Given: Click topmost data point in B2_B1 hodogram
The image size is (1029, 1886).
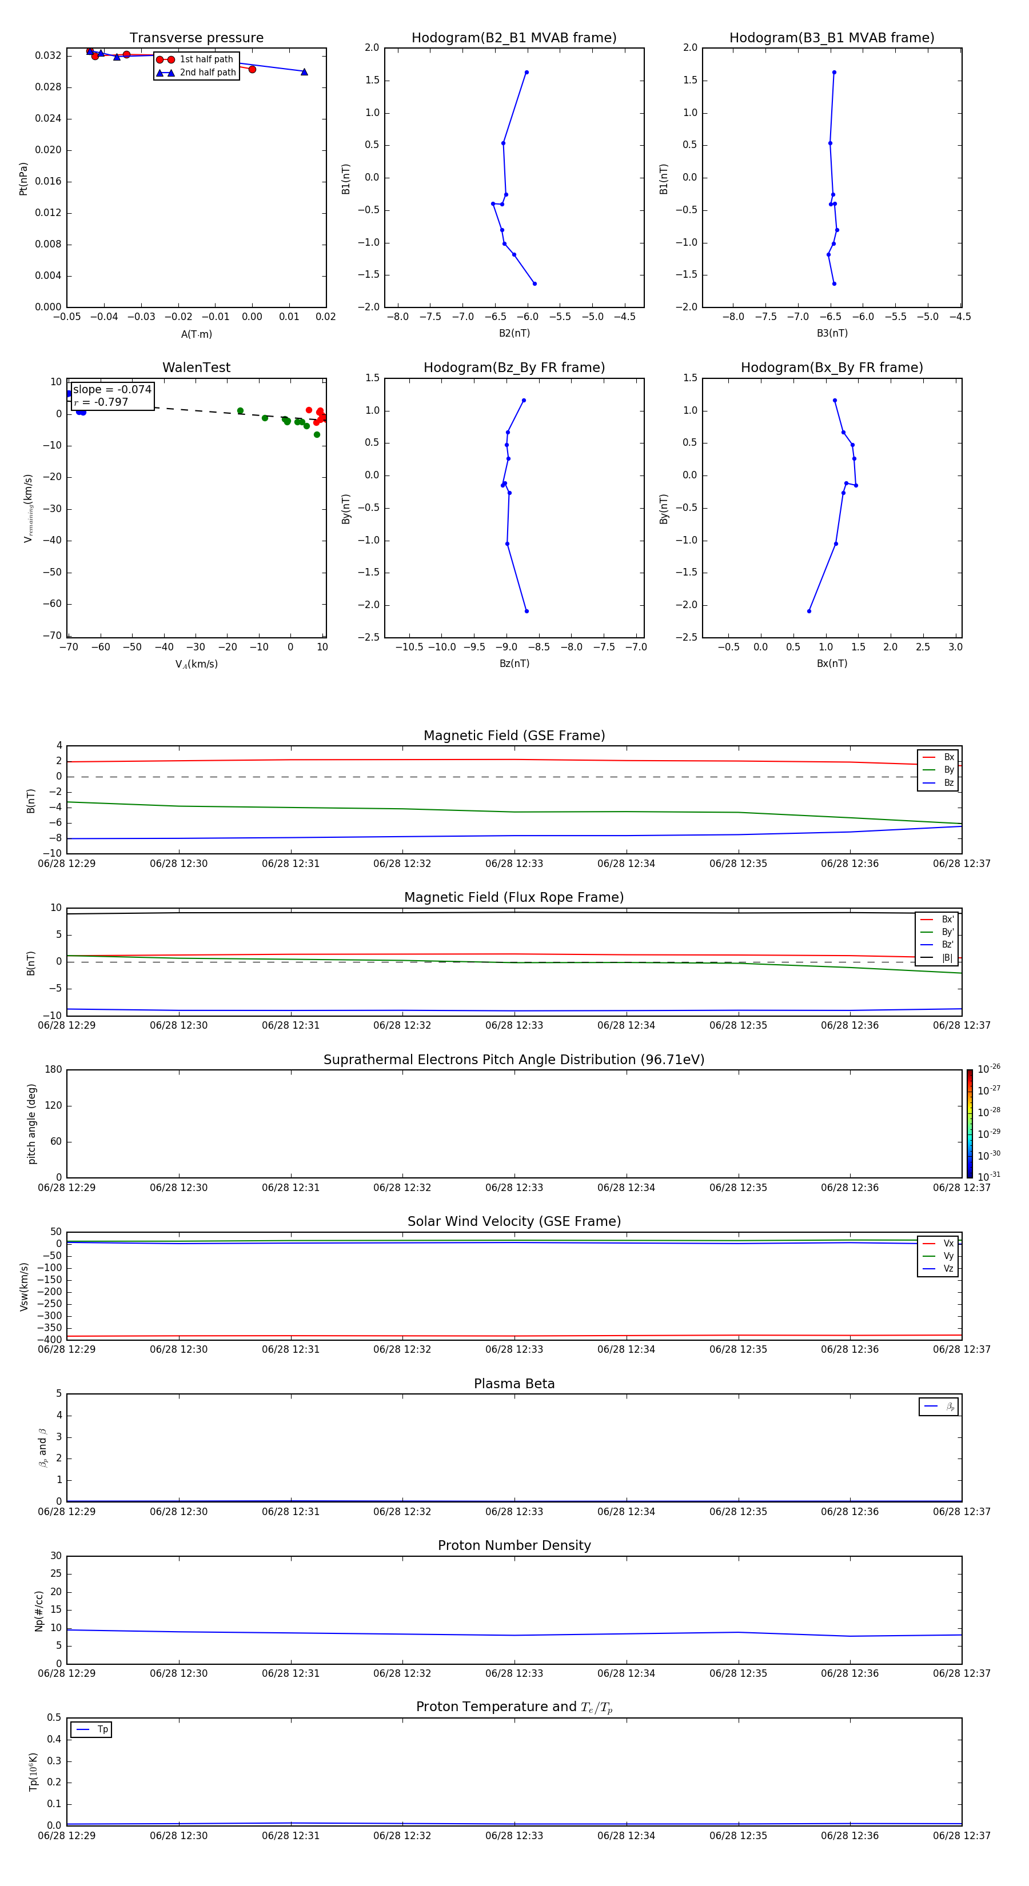Looking at the screenshot, I should click(527, 73).
